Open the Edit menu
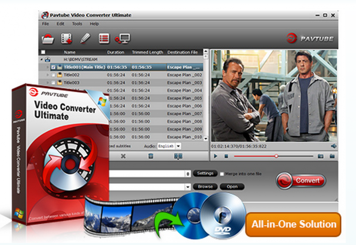The width and height of the screenshot is (356, 245). coord(60,24)
